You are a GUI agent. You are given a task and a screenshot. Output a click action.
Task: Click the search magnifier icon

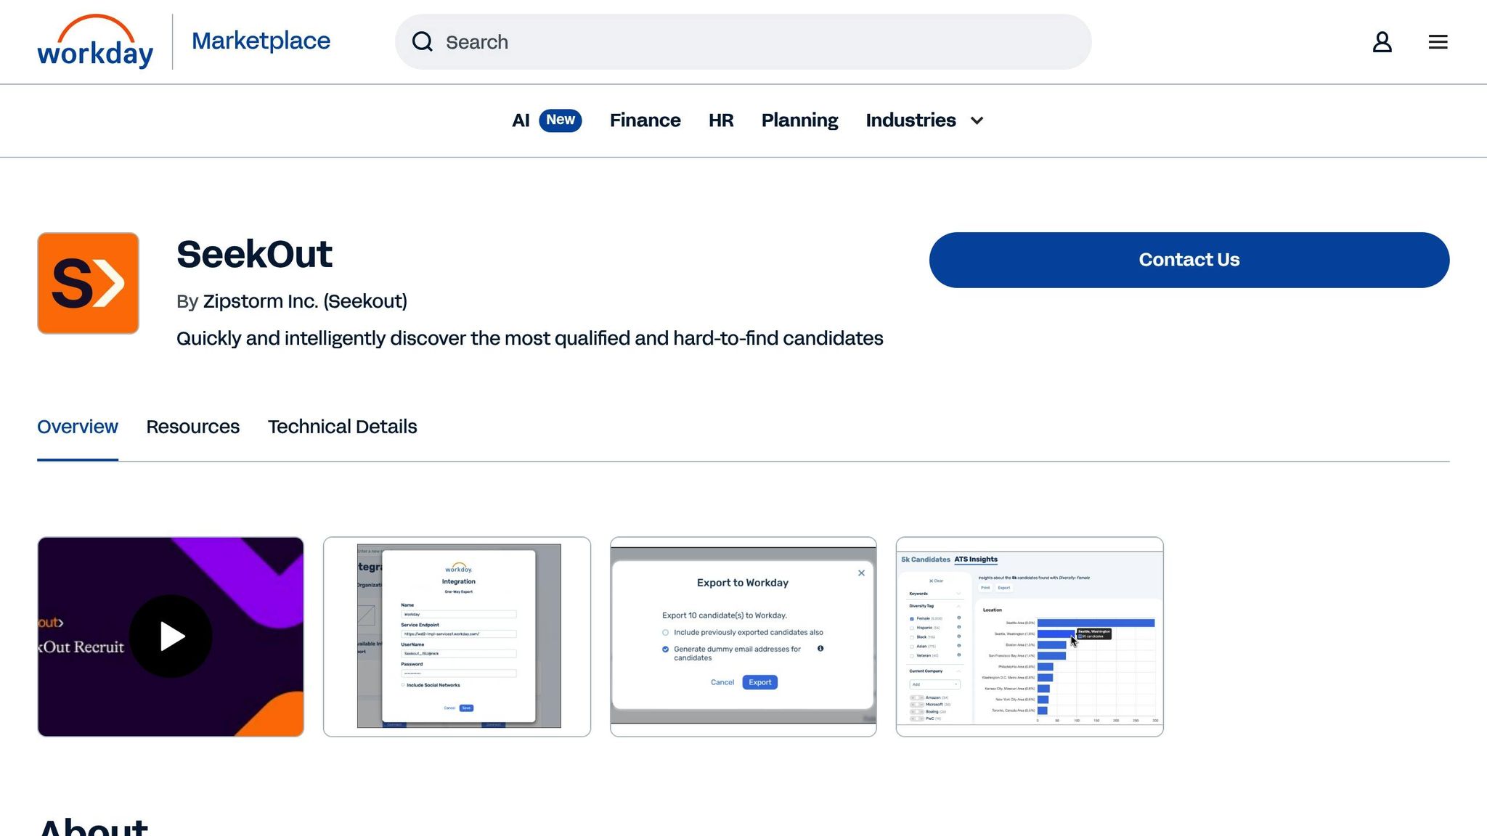[423, 42]
